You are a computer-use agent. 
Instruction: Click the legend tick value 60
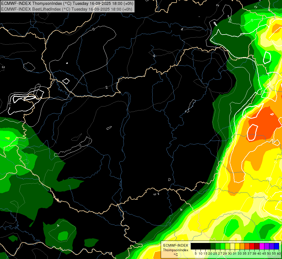coord(279,254)
